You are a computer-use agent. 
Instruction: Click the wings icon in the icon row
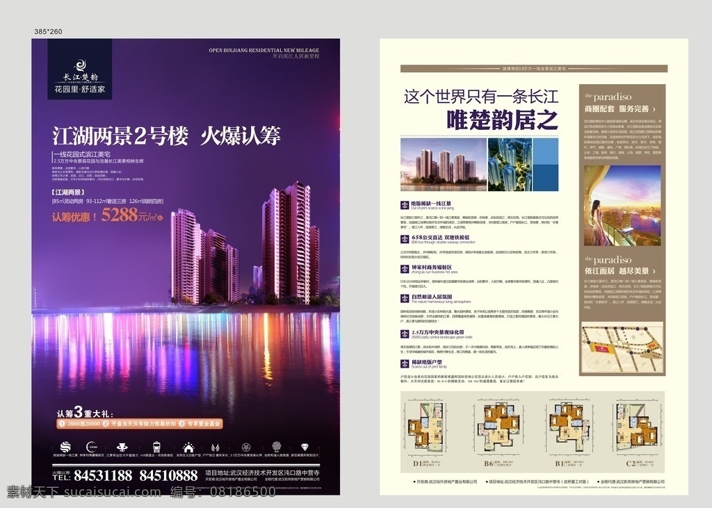tap(216, 447)
